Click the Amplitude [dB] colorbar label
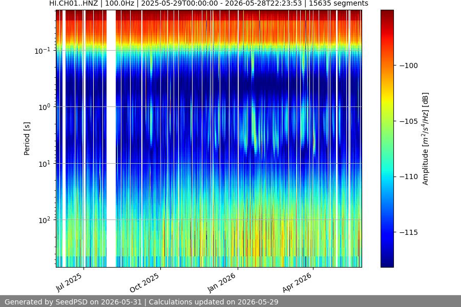 coord(426,139)
